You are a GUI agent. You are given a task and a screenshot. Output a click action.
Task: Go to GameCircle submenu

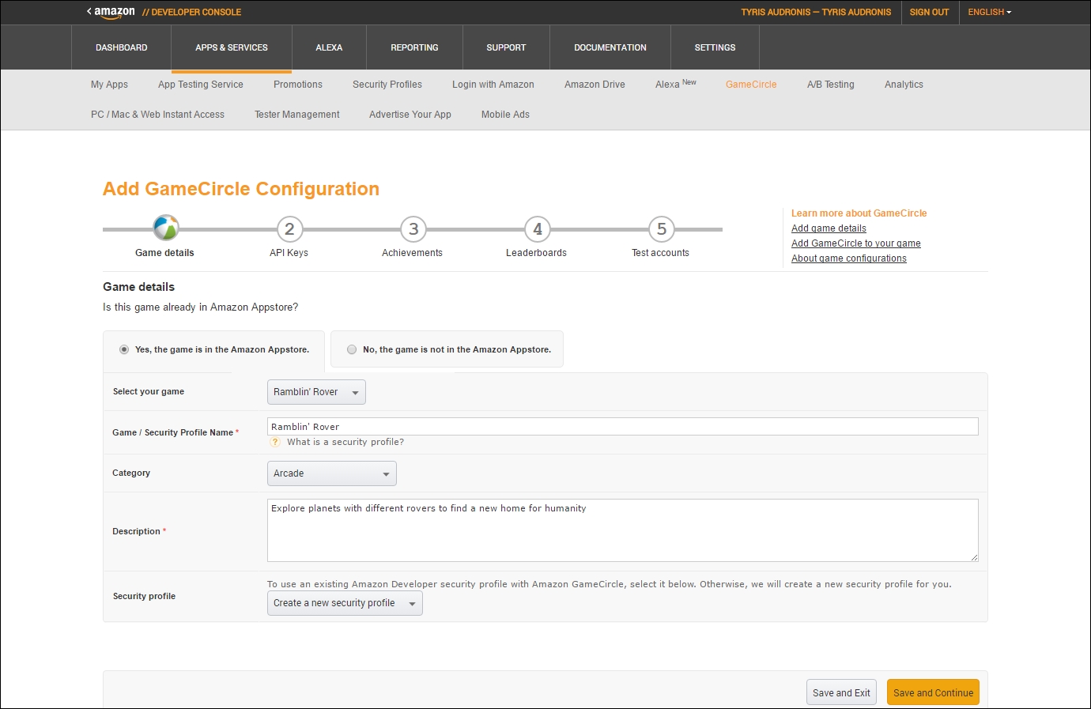(751, 85)
